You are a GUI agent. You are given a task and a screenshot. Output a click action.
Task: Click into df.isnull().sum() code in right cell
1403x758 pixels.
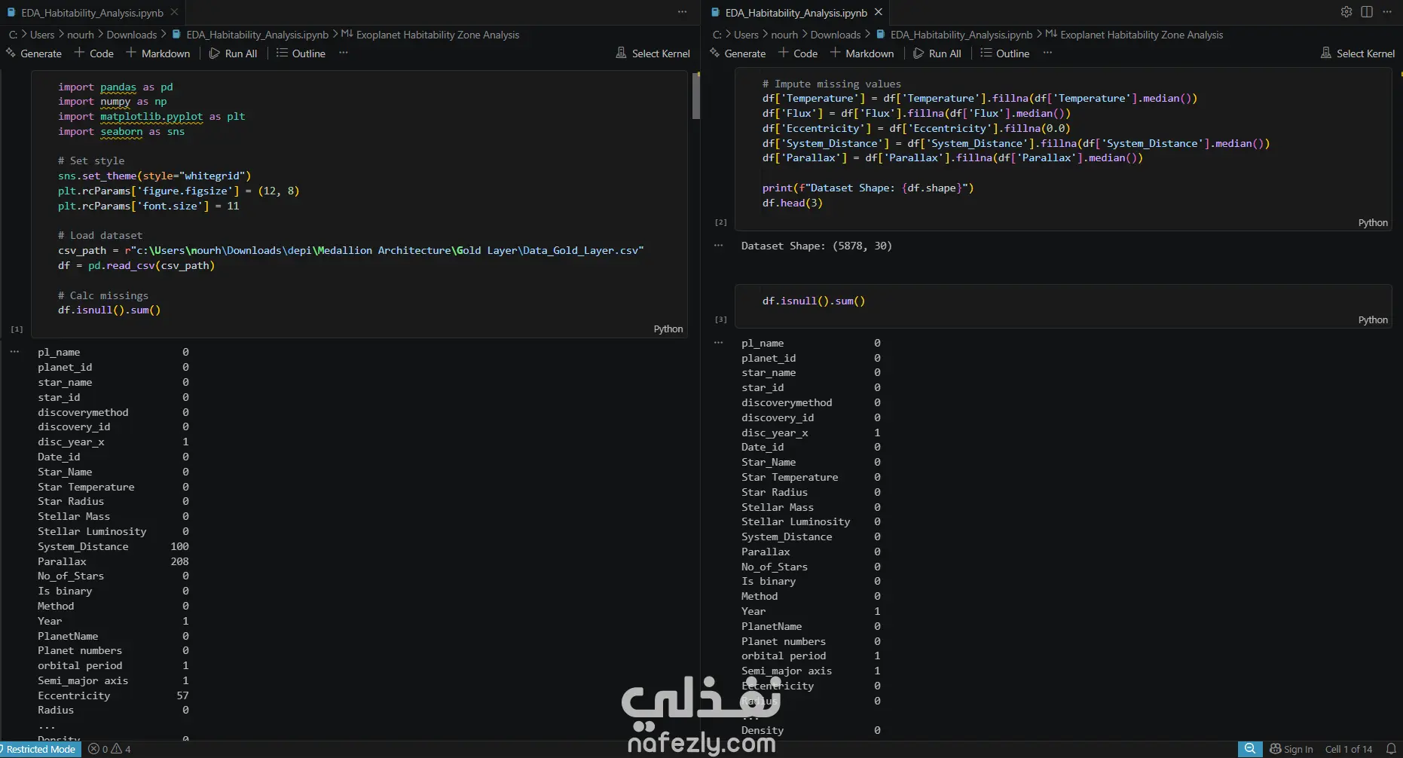click(x=813, y=301)
